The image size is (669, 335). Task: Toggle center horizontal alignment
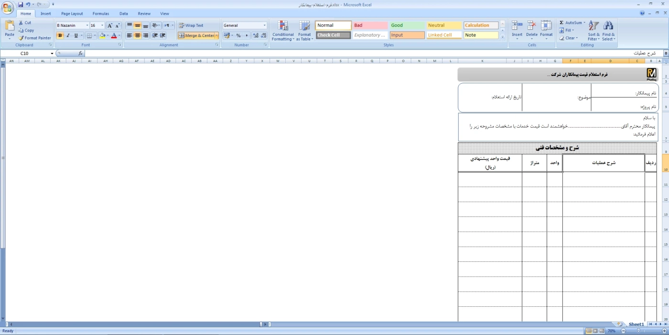138,35
